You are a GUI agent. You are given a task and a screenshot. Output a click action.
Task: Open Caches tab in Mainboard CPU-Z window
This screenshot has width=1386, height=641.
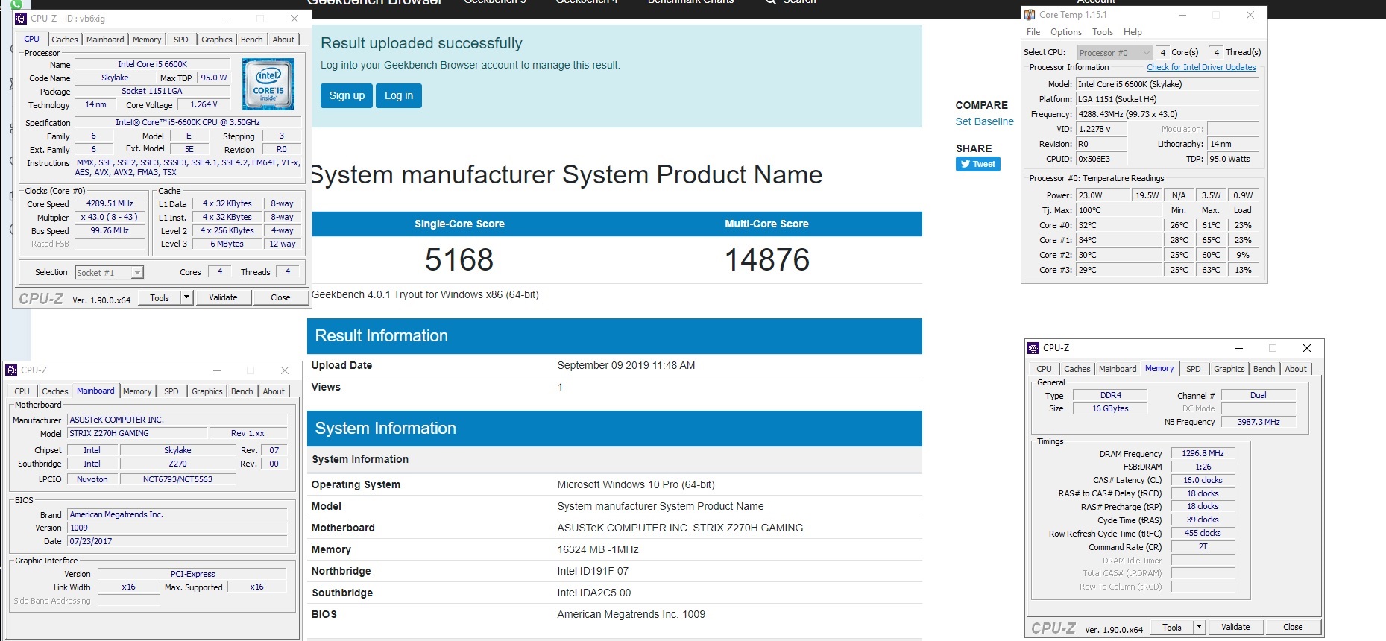[x=55, y=391]
